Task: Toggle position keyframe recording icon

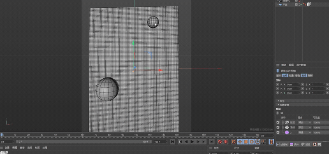Action: click(x=240, y=142)
